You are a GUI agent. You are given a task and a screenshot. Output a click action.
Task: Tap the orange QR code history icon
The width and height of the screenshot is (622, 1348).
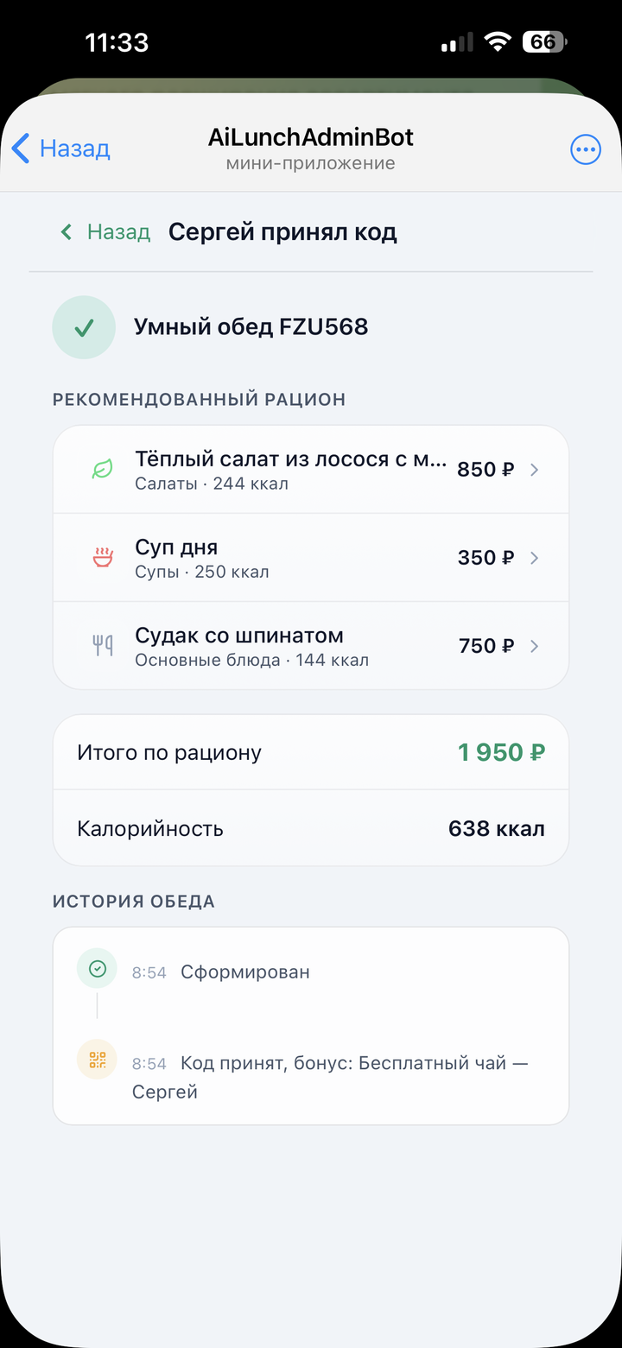point(98,1060)
